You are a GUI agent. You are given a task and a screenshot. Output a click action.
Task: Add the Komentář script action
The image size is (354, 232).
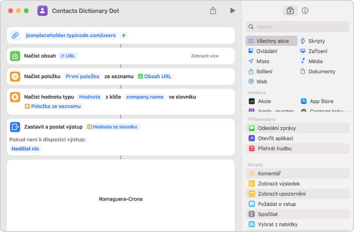[x=269, y=174]
